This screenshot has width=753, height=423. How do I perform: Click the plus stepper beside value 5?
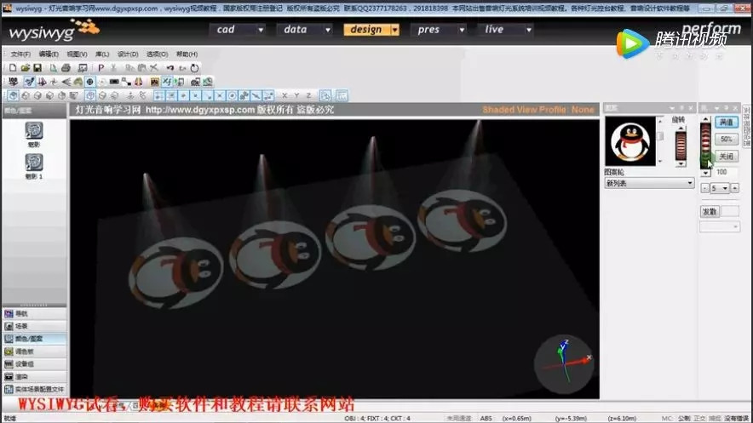coord(735,188)
